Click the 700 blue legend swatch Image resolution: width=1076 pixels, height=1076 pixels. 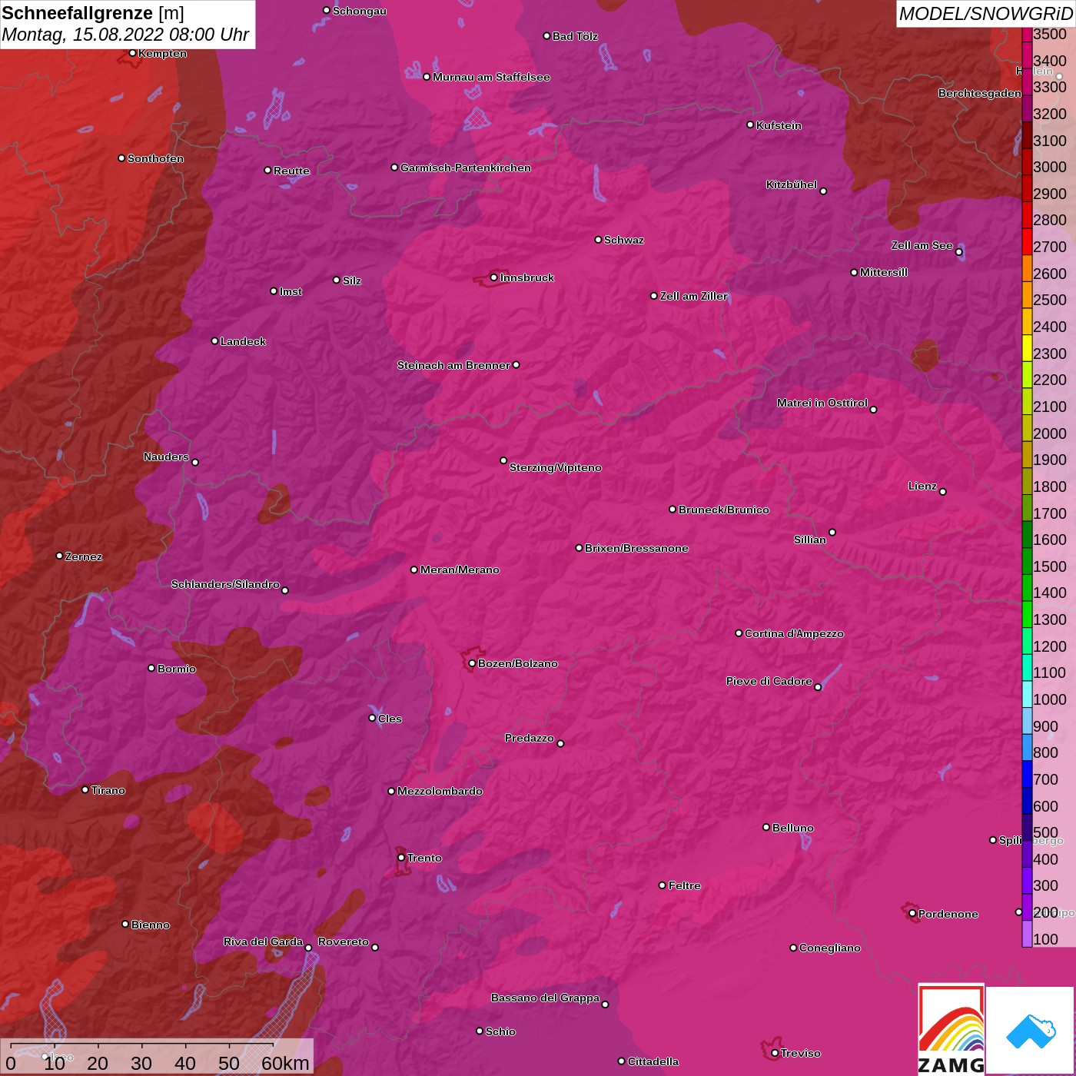(1027, 773)
